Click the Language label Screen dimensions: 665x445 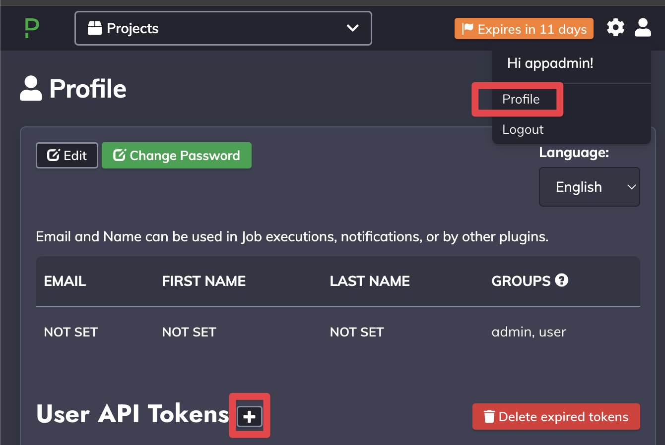[574, 153]
